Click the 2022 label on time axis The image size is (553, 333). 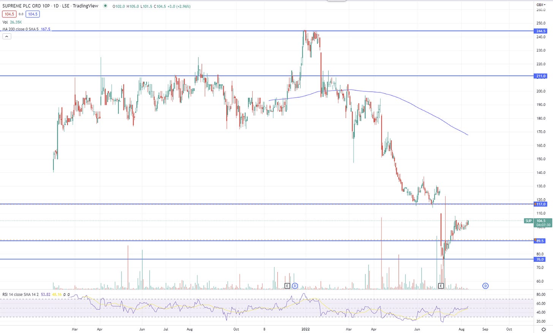pos(306,329)
